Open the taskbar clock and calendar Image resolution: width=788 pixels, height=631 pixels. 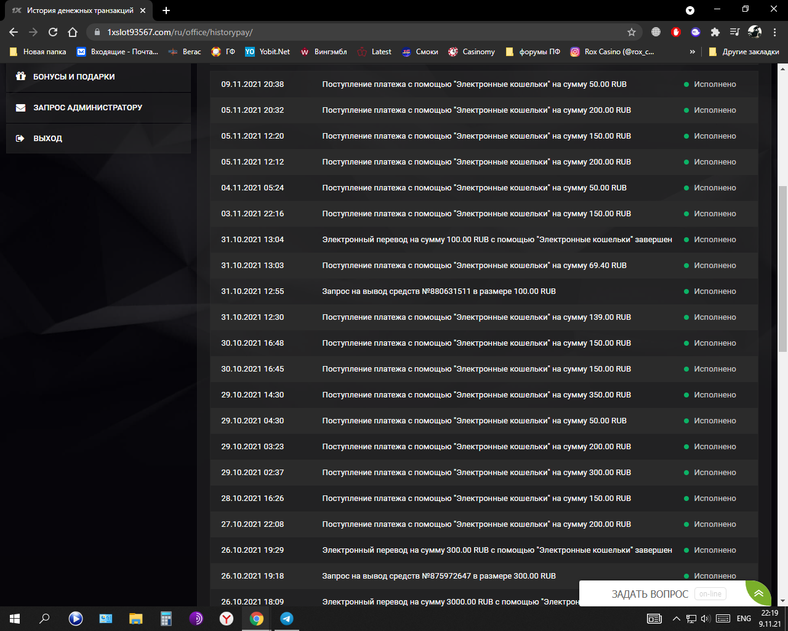[x=770, y=619]
